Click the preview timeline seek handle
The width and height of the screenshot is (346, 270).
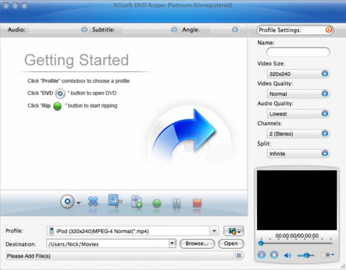261,243
